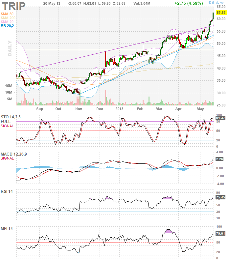The image size is (230, 261).
Task: Click the 75.45 RSI value badge
Action: point(220,197)
